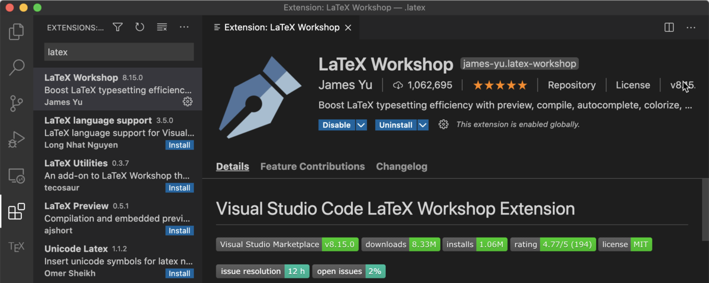Select Unicode Latex list item
709x283 pixels.
pyautogui.click(x=118, y=261)
